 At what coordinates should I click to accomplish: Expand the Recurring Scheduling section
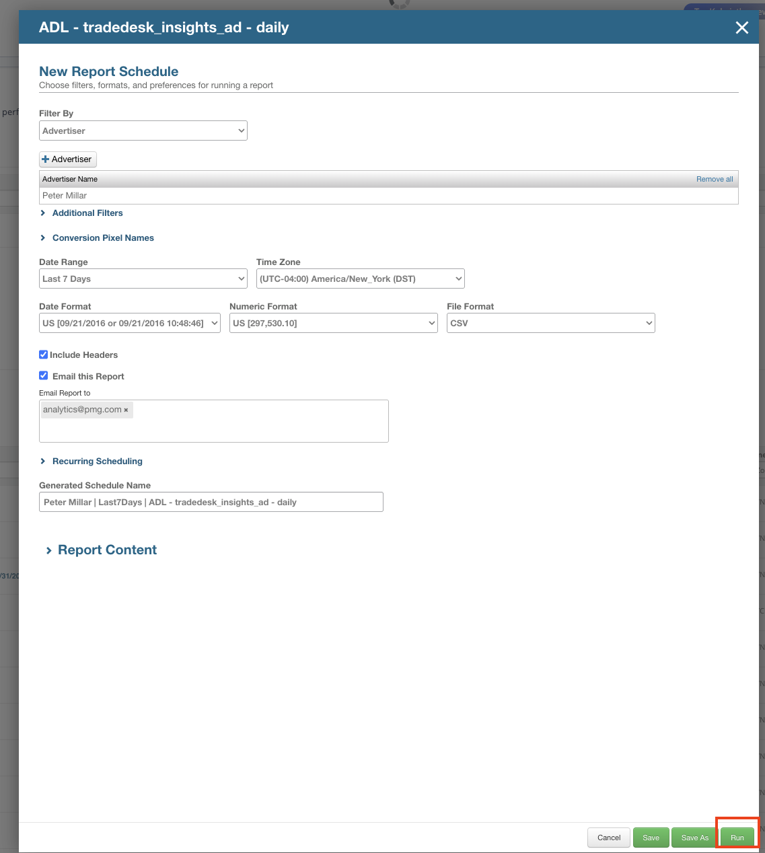(x=97, y=461)
